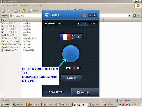Select next country with up arrow

73,35
